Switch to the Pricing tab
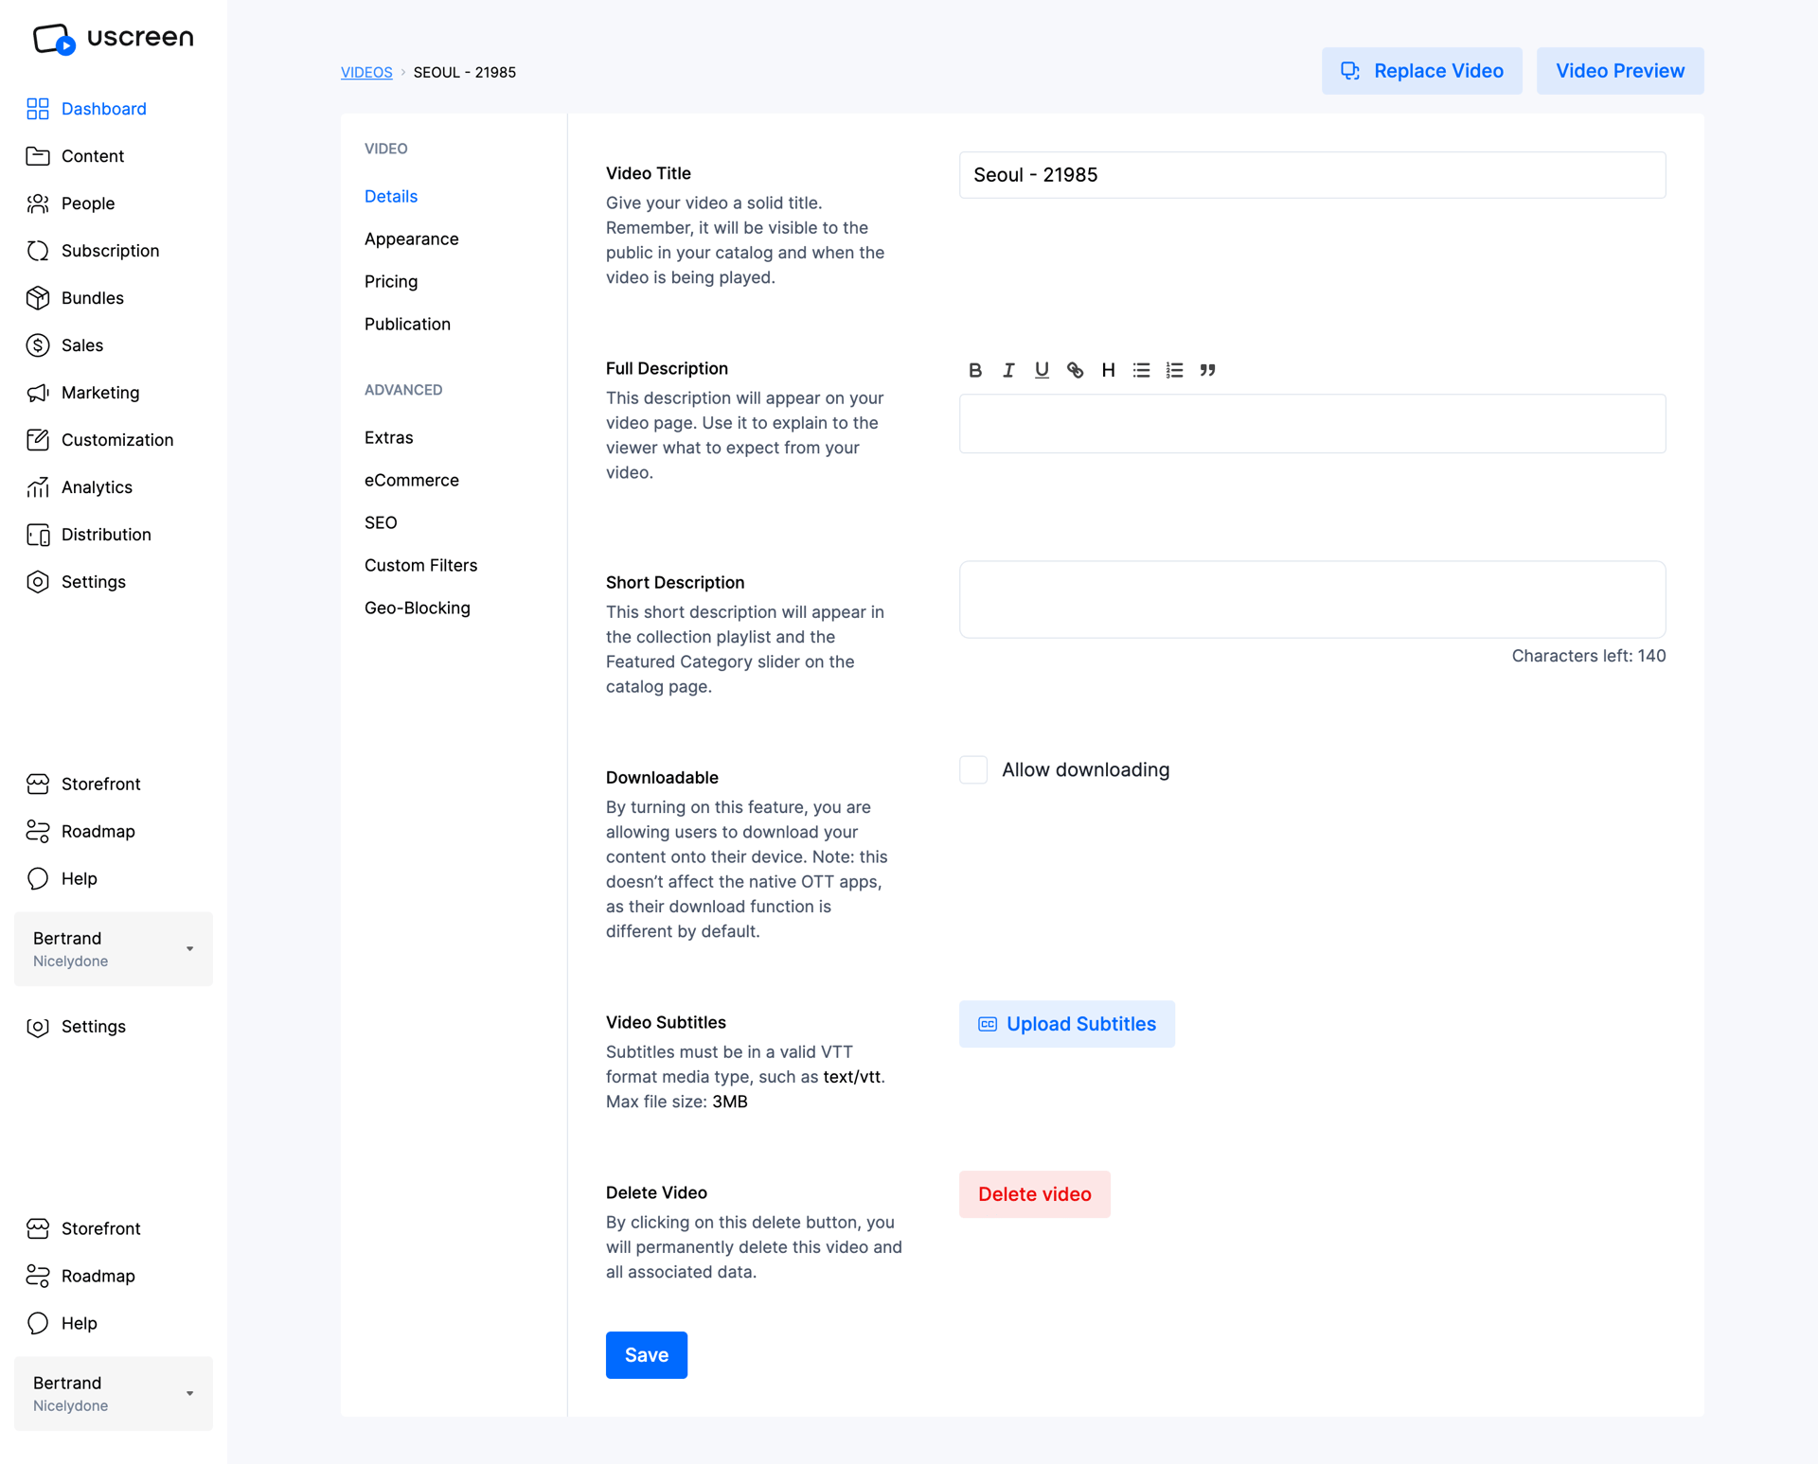Screen dimensions: 1818x1464 [x=391, y=281]
